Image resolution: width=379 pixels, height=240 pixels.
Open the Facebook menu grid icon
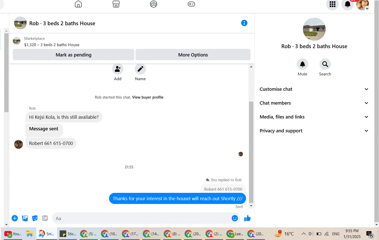[332, 4]
